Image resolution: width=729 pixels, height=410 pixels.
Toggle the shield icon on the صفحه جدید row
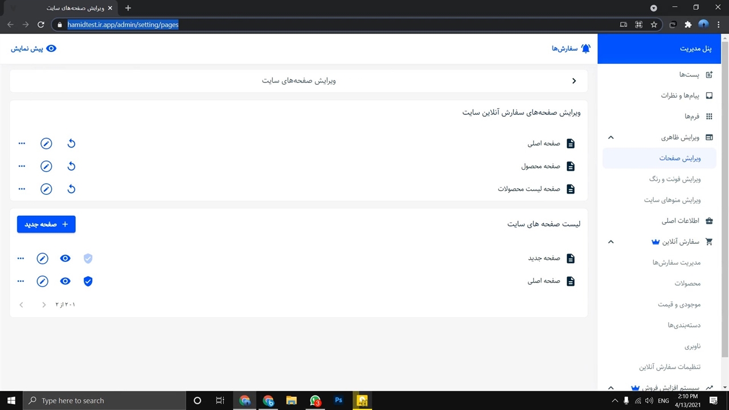(88, 259)
